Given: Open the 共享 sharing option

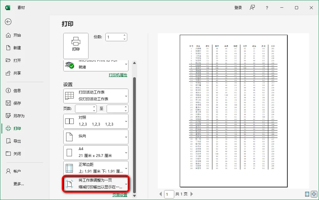Looking at the screenshot, I should [14, 73].
